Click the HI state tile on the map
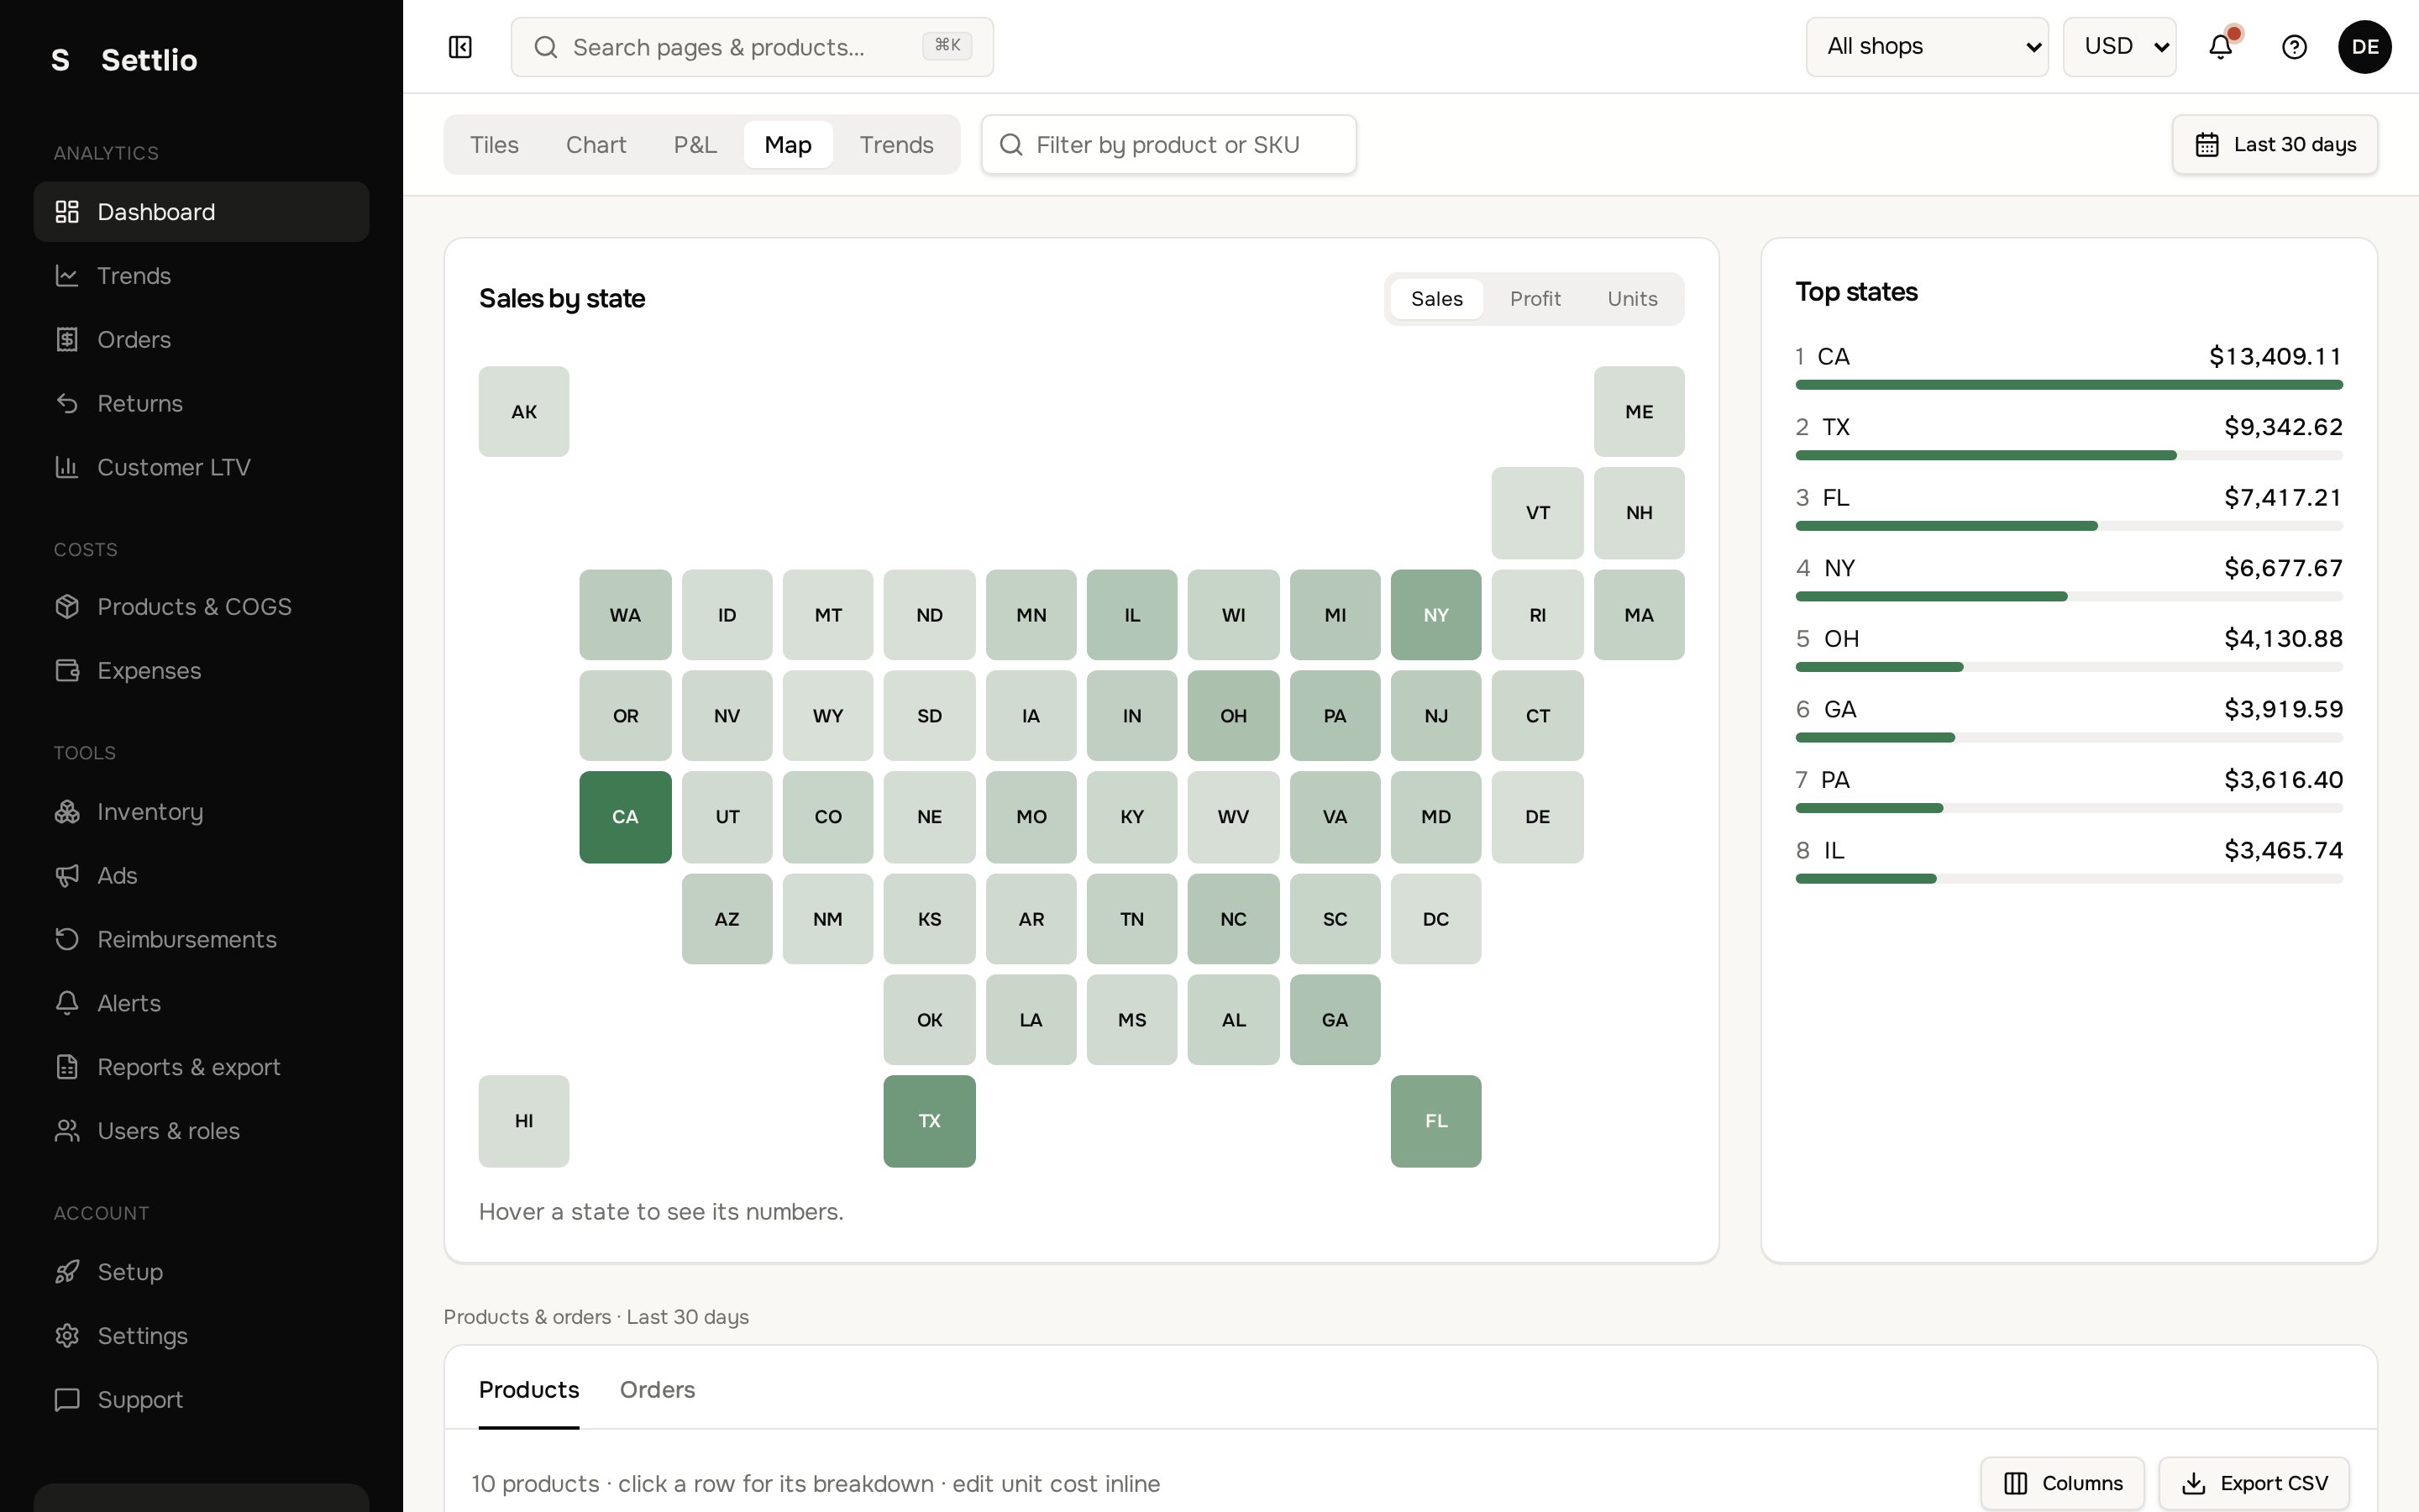 pos(524,1121)
